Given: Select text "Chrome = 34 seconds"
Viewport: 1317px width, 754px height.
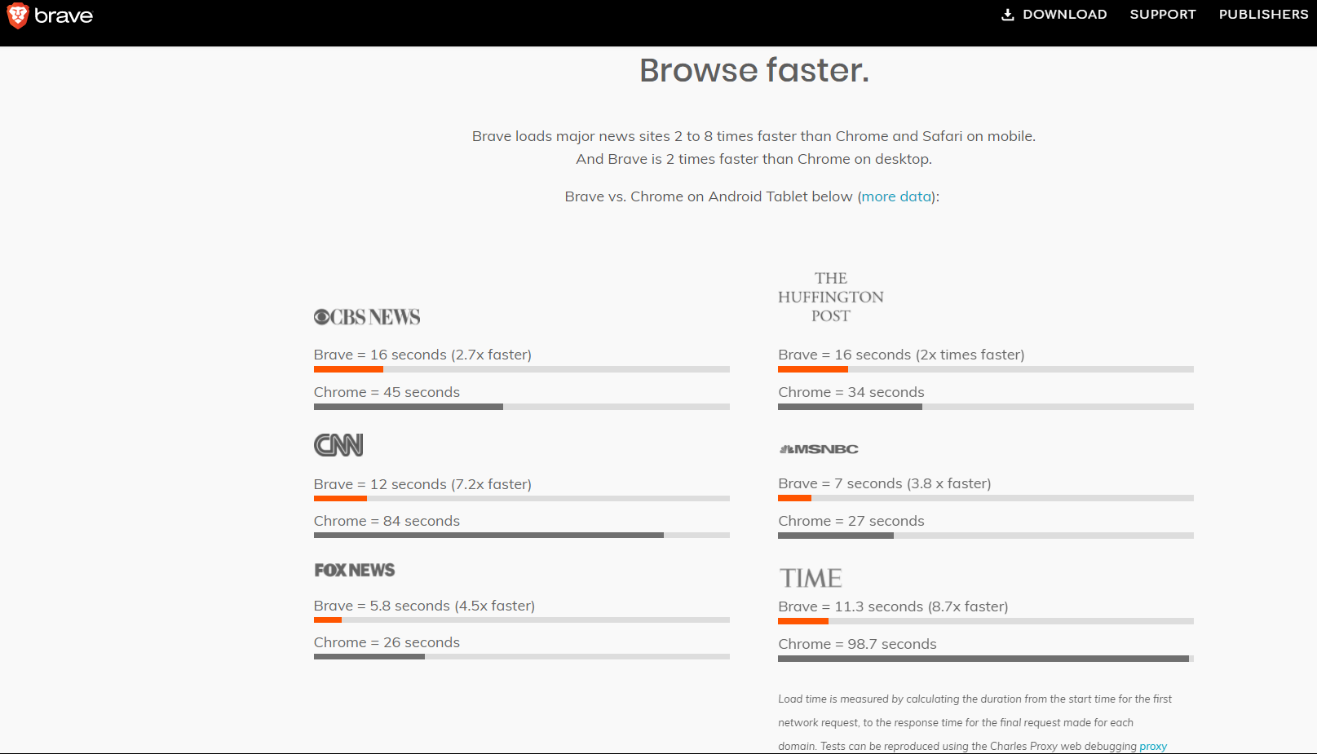Looking at the screenshot, I should (x=851, y=392).
